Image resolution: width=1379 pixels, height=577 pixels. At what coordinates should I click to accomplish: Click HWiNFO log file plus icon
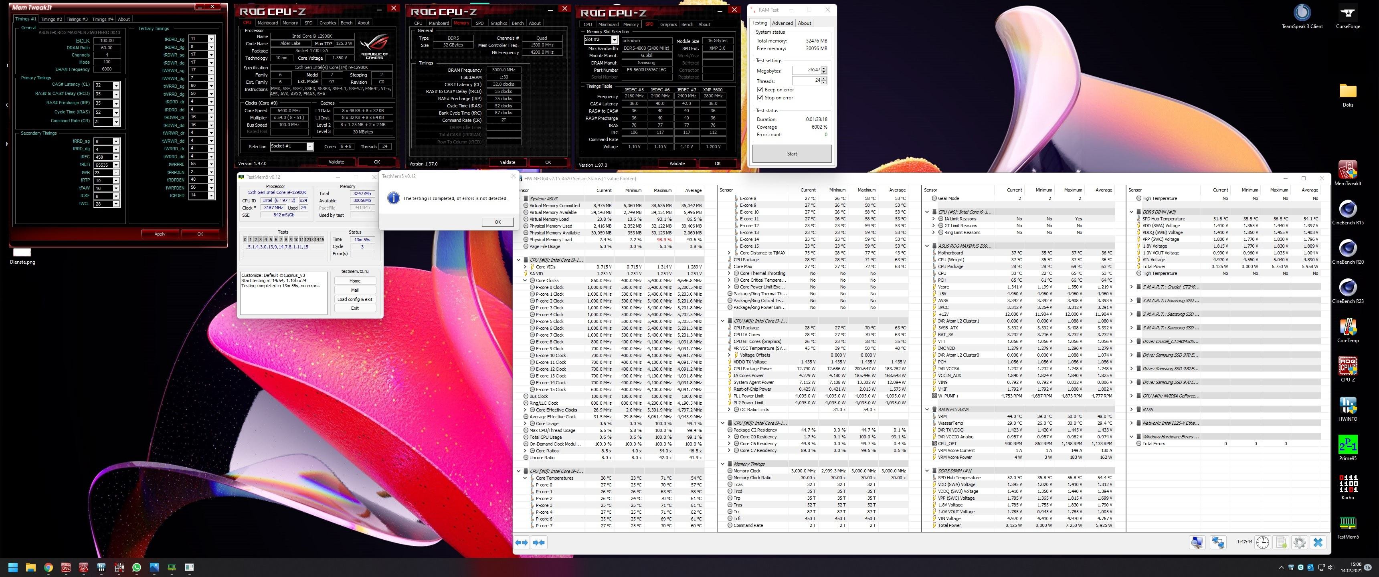1281,542
